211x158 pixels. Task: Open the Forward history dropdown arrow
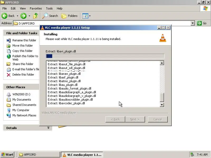[x=29, y=16]
